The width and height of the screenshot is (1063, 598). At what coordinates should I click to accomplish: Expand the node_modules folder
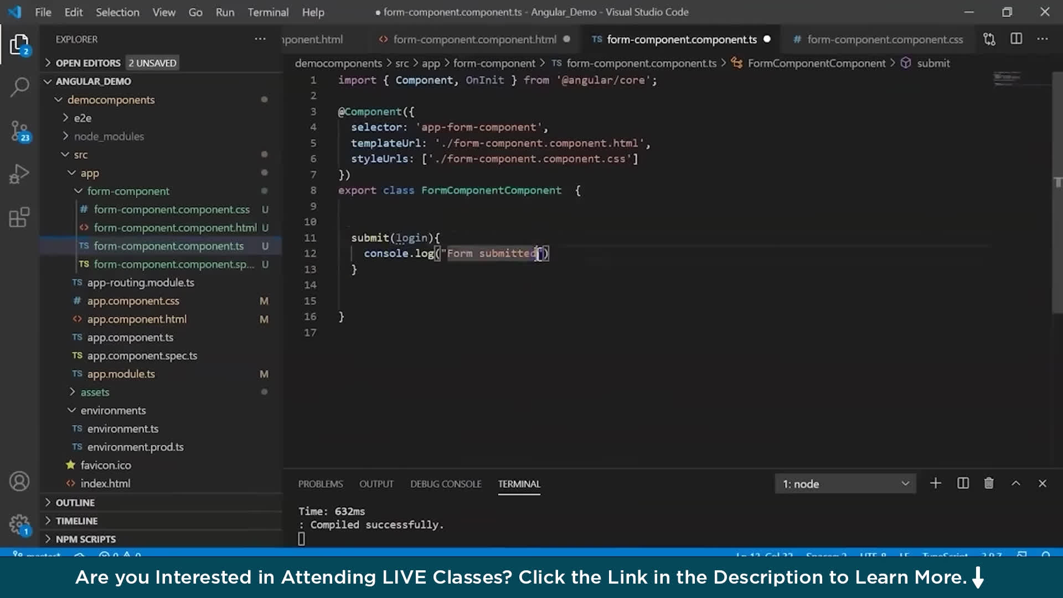coord(109,136)
